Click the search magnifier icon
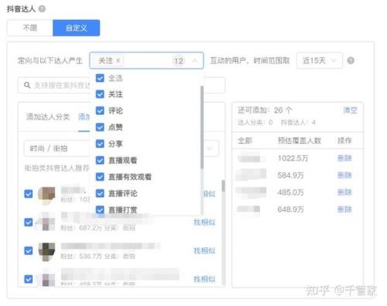The image size is (387, 306). pos(27,85)
